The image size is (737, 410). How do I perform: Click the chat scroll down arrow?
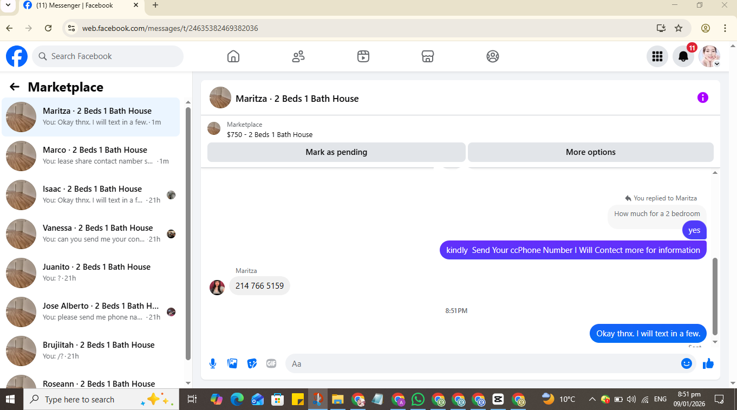[715, 342]
